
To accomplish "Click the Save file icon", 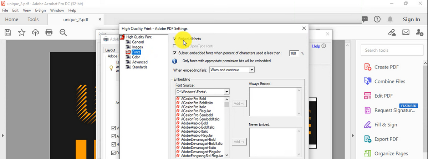I will tap(7, 32).
